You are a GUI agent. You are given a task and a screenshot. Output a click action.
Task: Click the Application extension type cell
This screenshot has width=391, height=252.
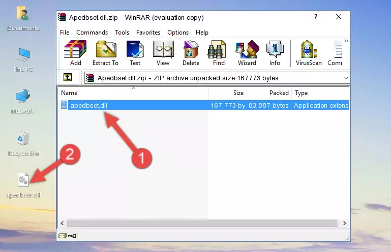(x=321, y=106)
